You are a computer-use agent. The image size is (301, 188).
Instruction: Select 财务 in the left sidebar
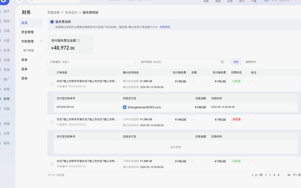[x=6, y=99]
